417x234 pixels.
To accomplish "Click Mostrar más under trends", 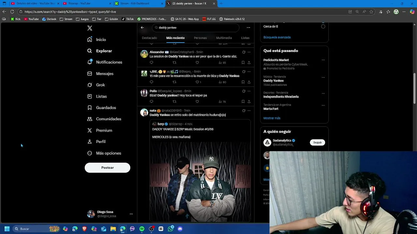I will pos(272,118).
